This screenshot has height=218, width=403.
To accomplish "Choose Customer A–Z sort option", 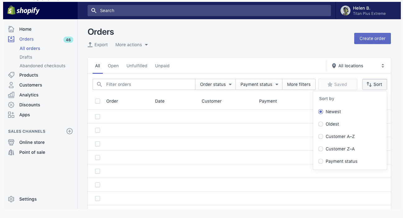I will [321, 136].
